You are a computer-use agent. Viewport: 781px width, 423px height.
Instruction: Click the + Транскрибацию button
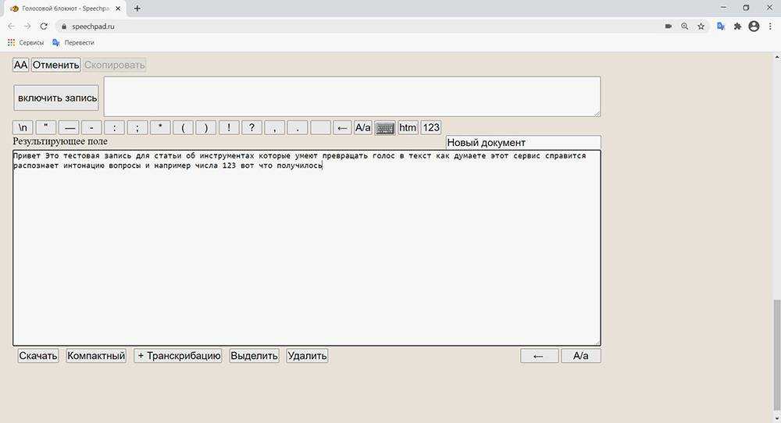coord(178,356)
